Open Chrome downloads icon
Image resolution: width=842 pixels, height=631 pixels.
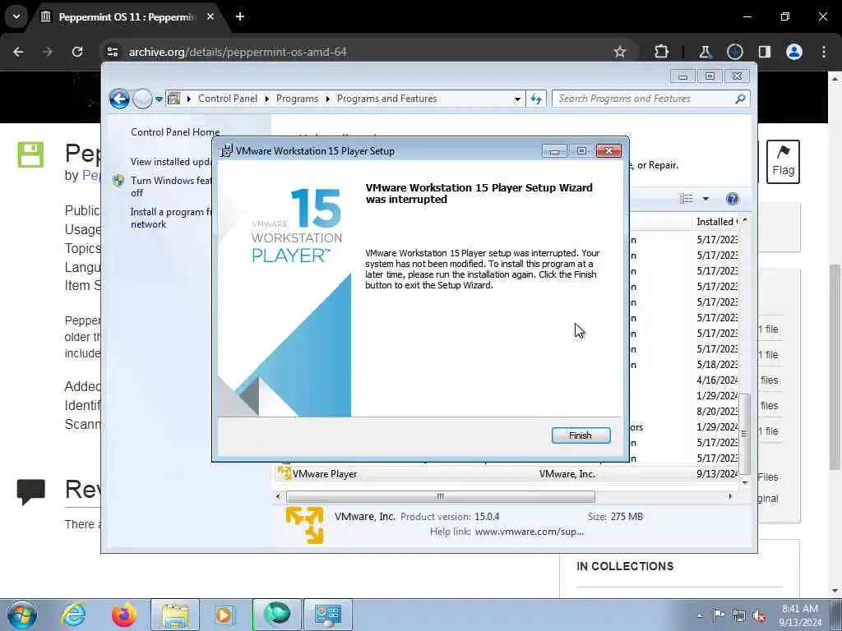[x=734, y=52]
